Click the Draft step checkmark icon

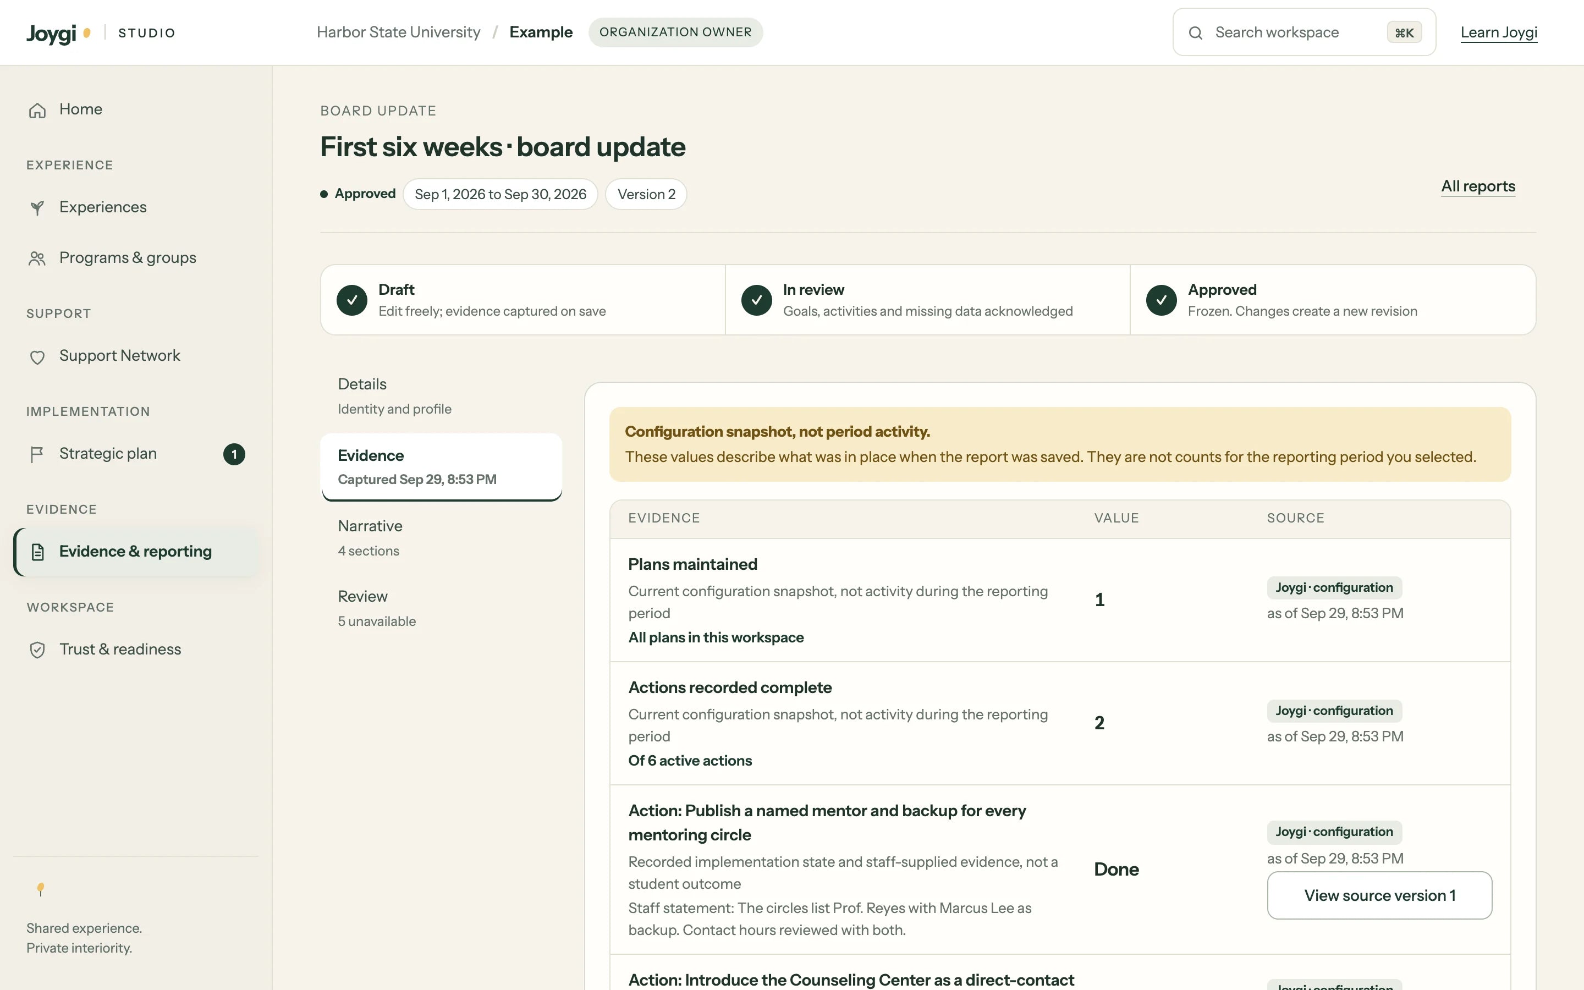click(x=352, y=300)
